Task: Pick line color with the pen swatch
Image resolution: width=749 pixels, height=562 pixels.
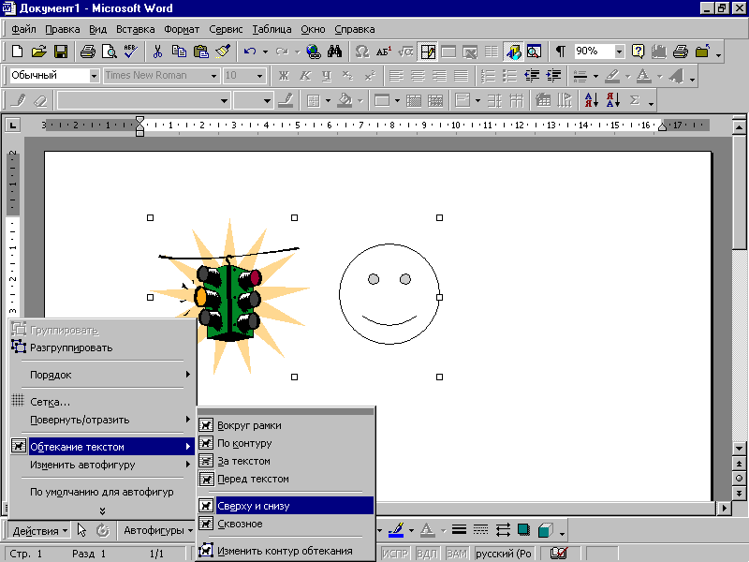Action: tap(395, 529)
